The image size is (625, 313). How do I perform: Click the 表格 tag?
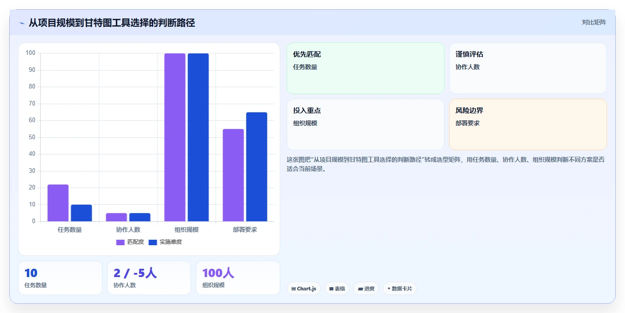(x=337, y=289)
